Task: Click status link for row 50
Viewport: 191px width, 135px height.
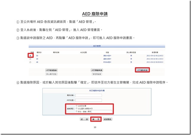Action: click(107, 56)
